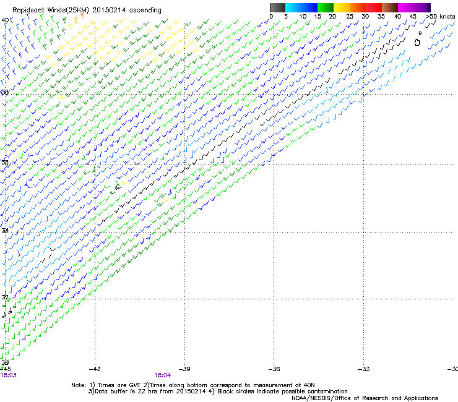
Task: Click the latitude label '40'
Action: point(5,20)
